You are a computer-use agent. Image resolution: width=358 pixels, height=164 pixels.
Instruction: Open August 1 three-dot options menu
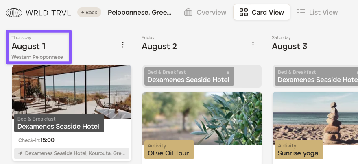coord(123,45)
